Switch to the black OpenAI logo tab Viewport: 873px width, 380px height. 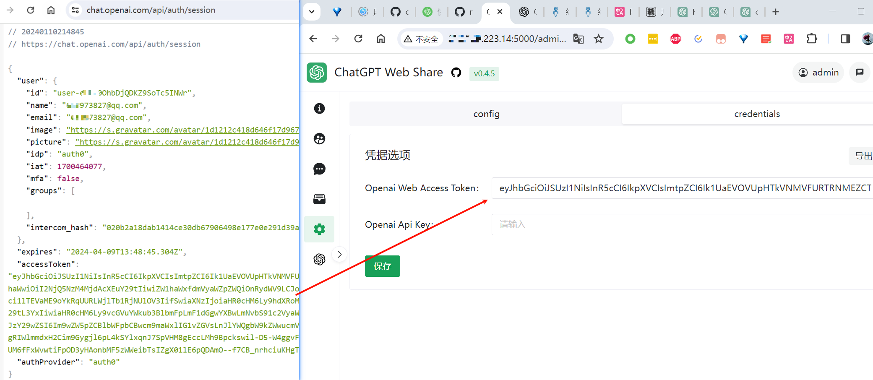tap(524, 12)
